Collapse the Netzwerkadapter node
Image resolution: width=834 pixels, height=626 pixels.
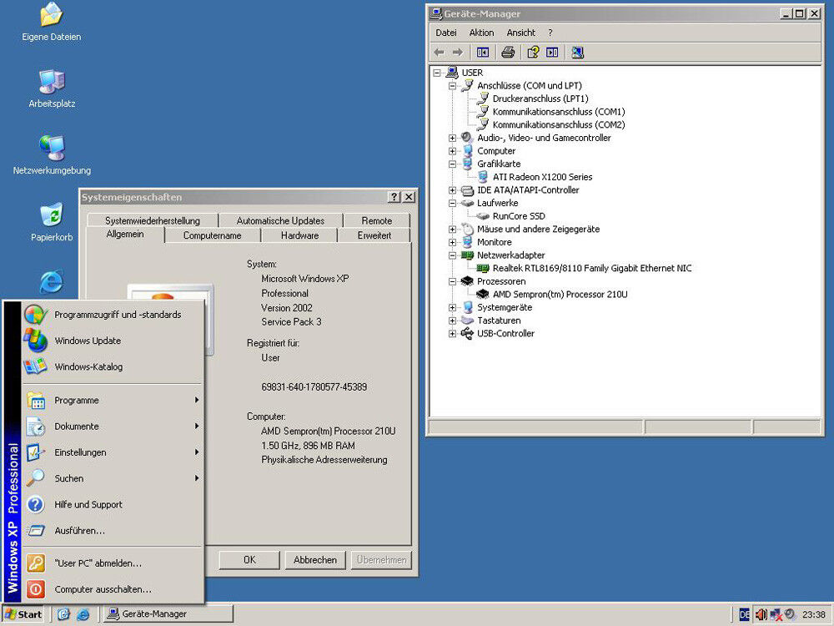[x=452, y=255]
